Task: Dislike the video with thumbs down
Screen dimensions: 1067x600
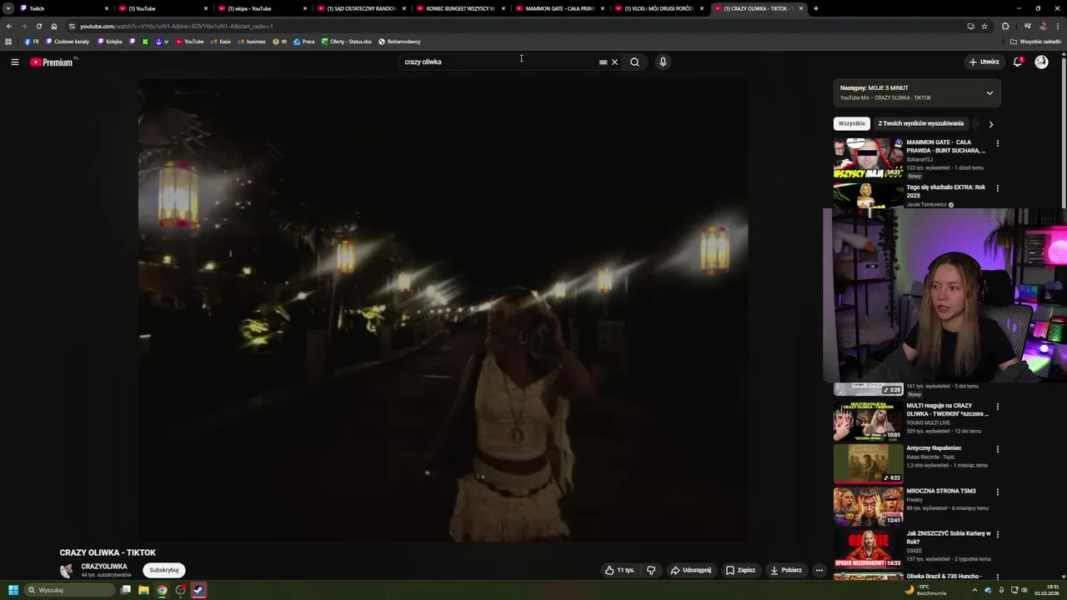Action: coord(651,570)
